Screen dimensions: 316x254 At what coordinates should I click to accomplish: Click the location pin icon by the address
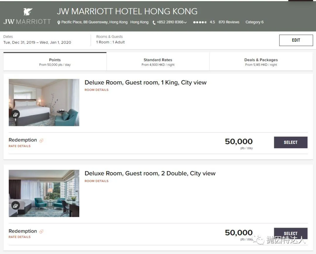click(59, 23)
